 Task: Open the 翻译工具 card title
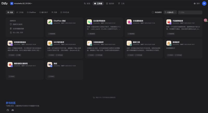(x=136, y=42)
